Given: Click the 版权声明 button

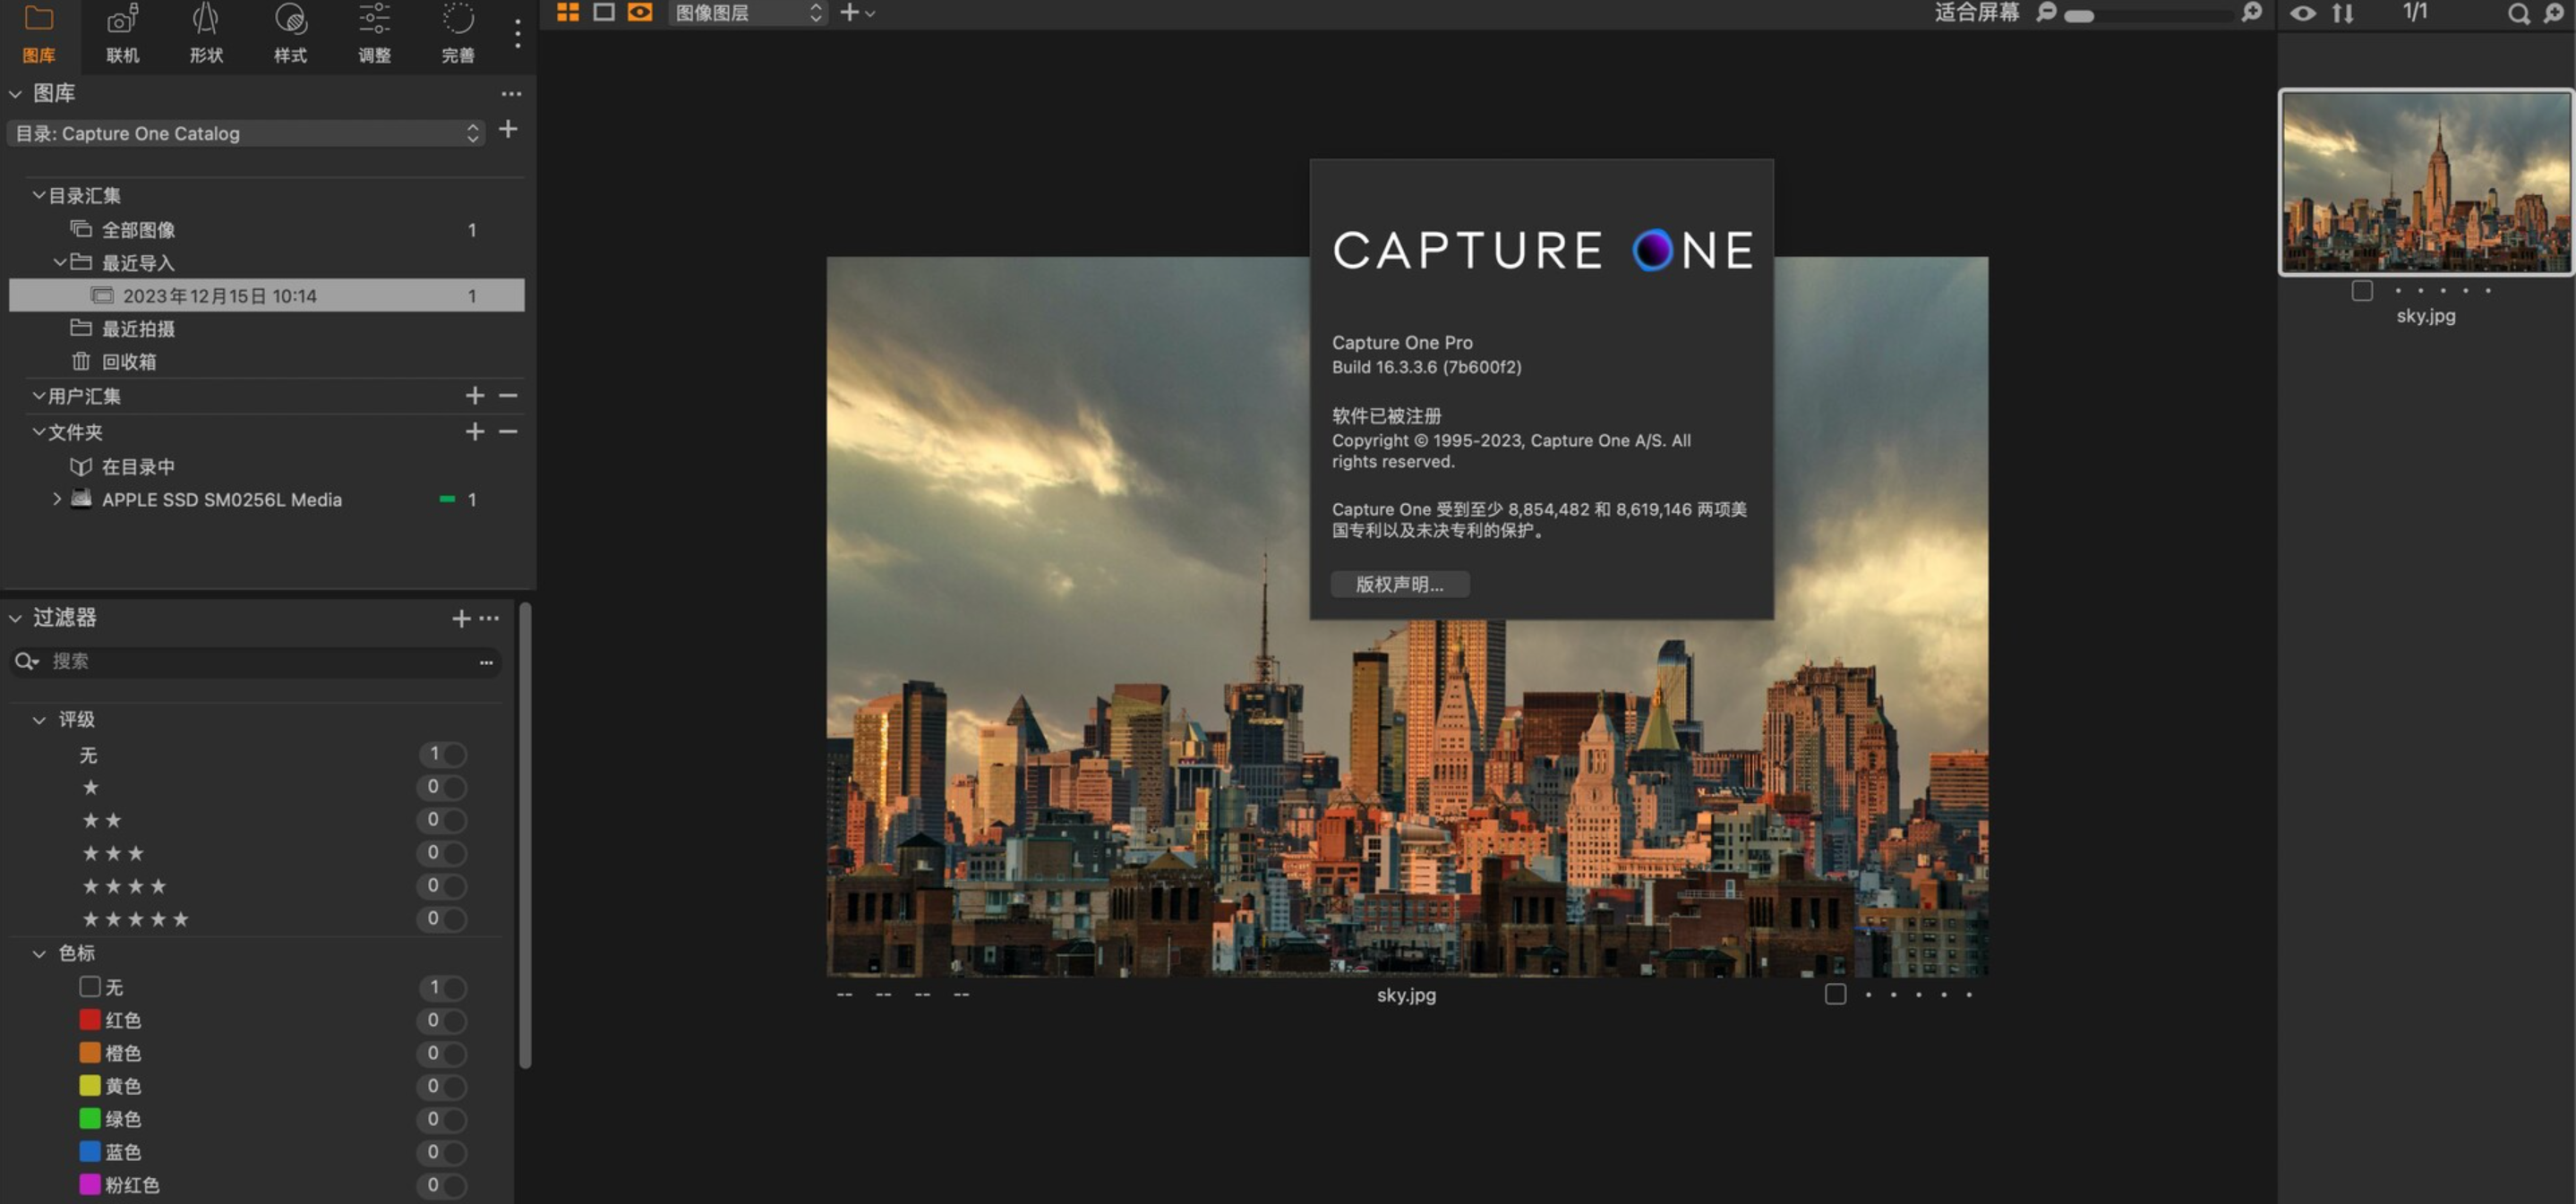Looking at the screenshot, I should click(x=1397, y=583).
